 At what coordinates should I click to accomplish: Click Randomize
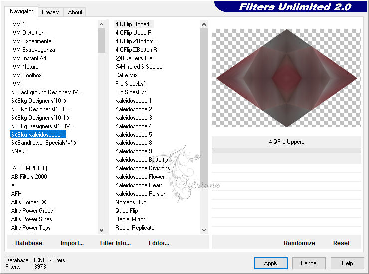pyautogui.click(x=299, y=243)
